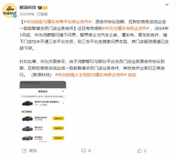Open the Sina Tech profile avatar

tap(9, 10)
